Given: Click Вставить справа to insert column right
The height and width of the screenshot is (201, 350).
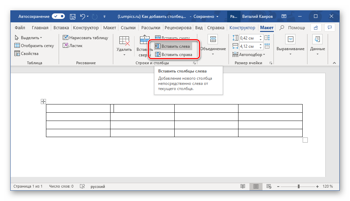Looking at the screenshot, I should (x=174, y=55).
